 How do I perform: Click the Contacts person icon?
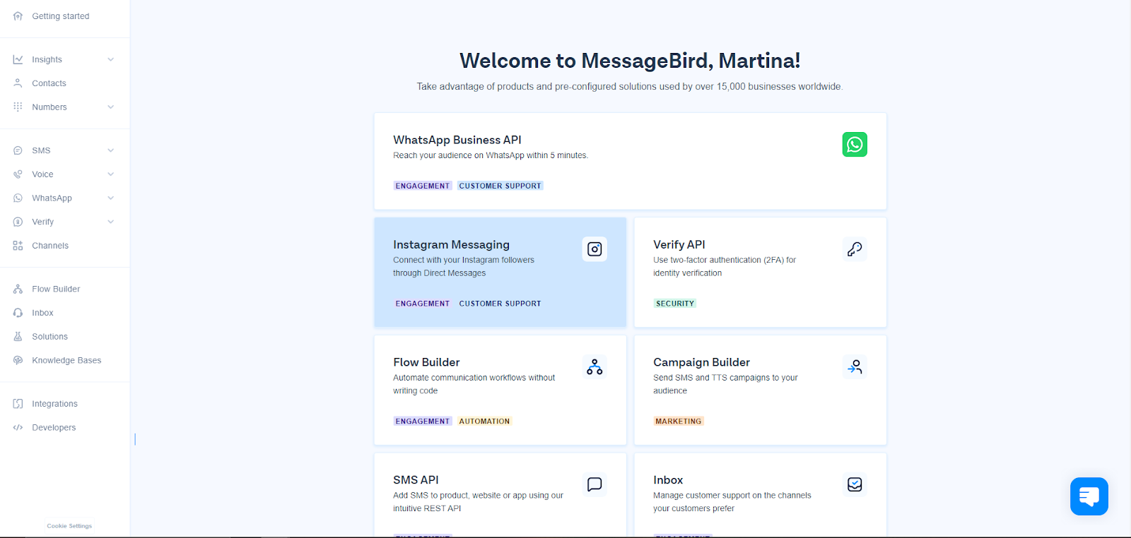pos(18,83)
